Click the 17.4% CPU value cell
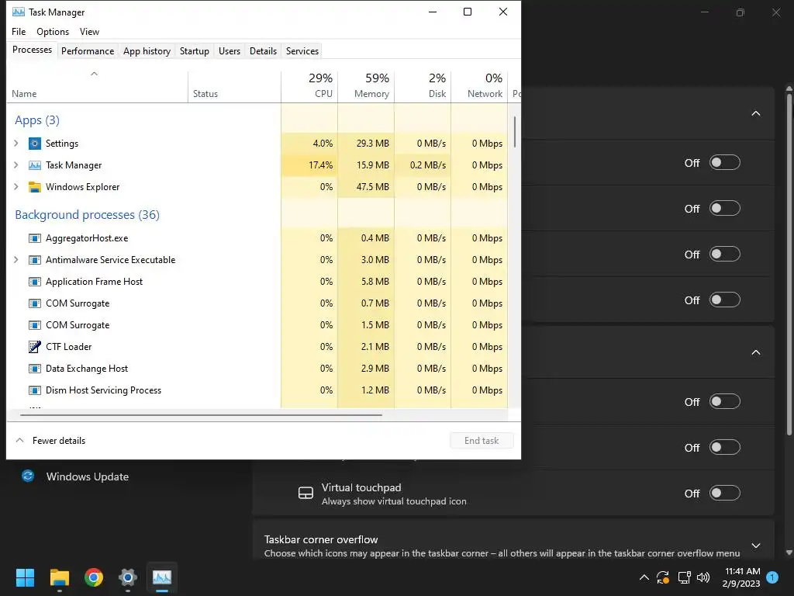This screenshot has height=596, width=794. click(309, 165)
